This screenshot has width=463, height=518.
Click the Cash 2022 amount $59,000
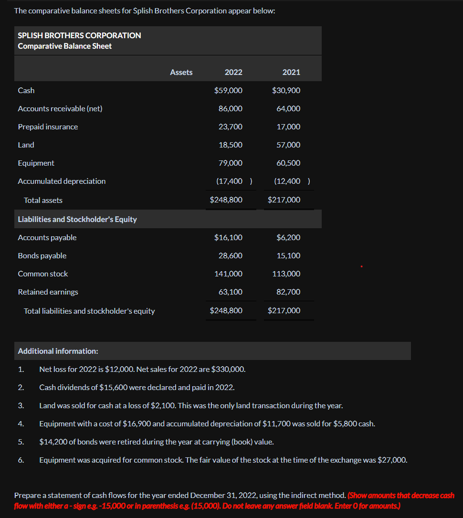tap(228, 91)
